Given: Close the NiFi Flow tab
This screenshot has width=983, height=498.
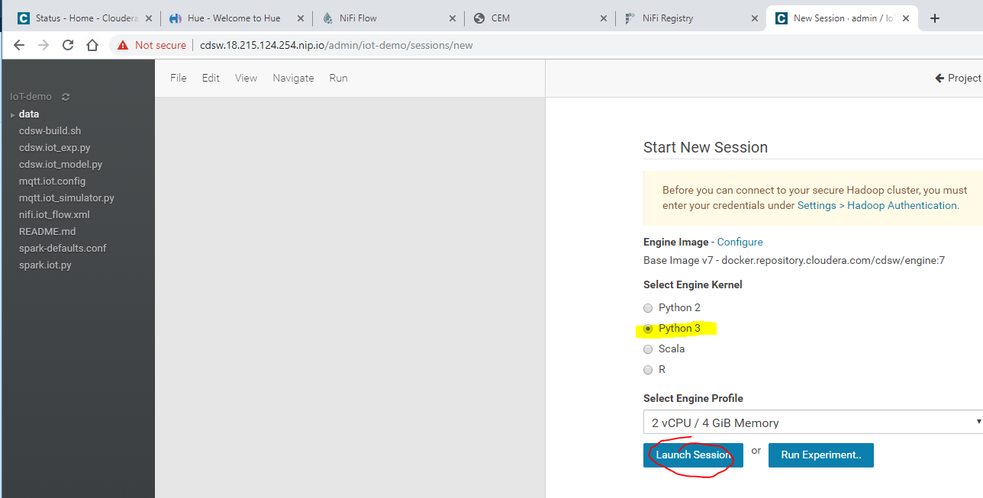Looking at the screenshot, I should [453, 18].
